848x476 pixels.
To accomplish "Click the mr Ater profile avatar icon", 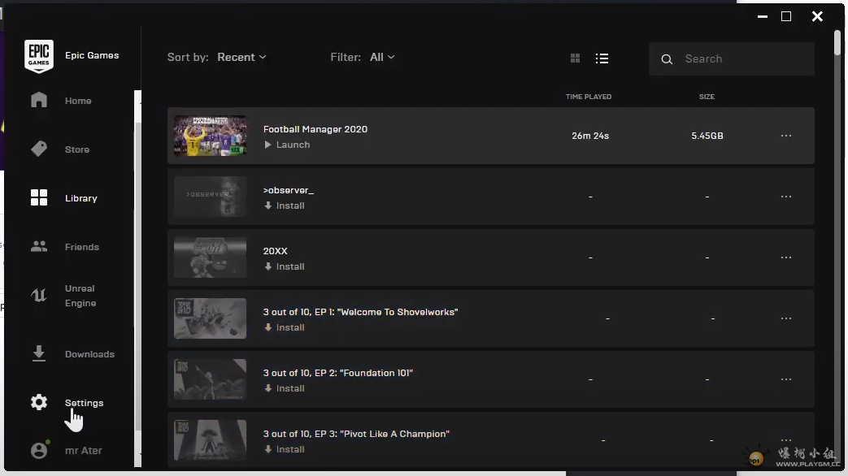I will (39, 450).
